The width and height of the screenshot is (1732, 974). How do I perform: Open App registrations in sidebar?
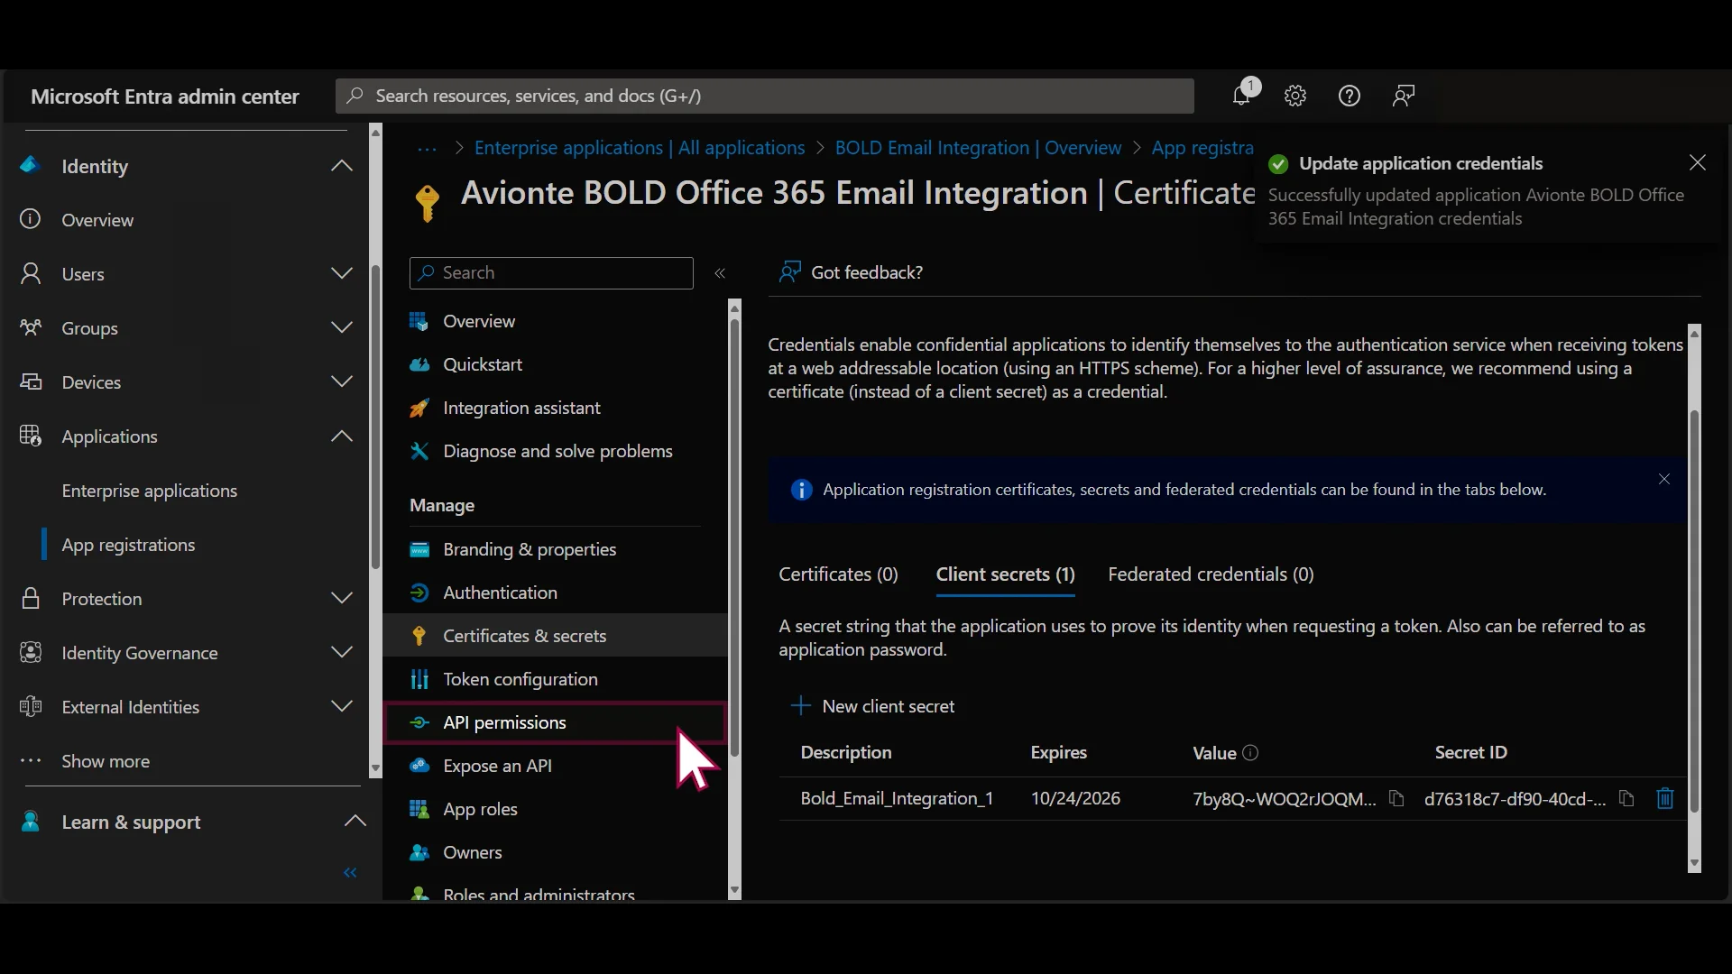128,546
